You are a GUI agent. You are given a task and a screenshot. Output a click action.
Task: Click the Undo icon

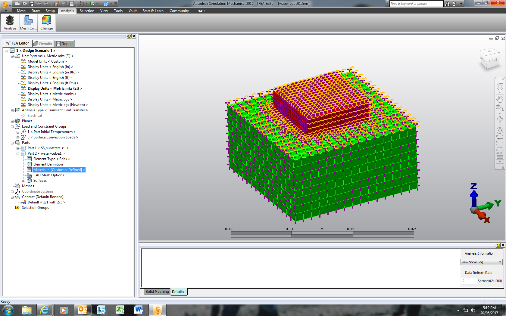coord(39,4)
